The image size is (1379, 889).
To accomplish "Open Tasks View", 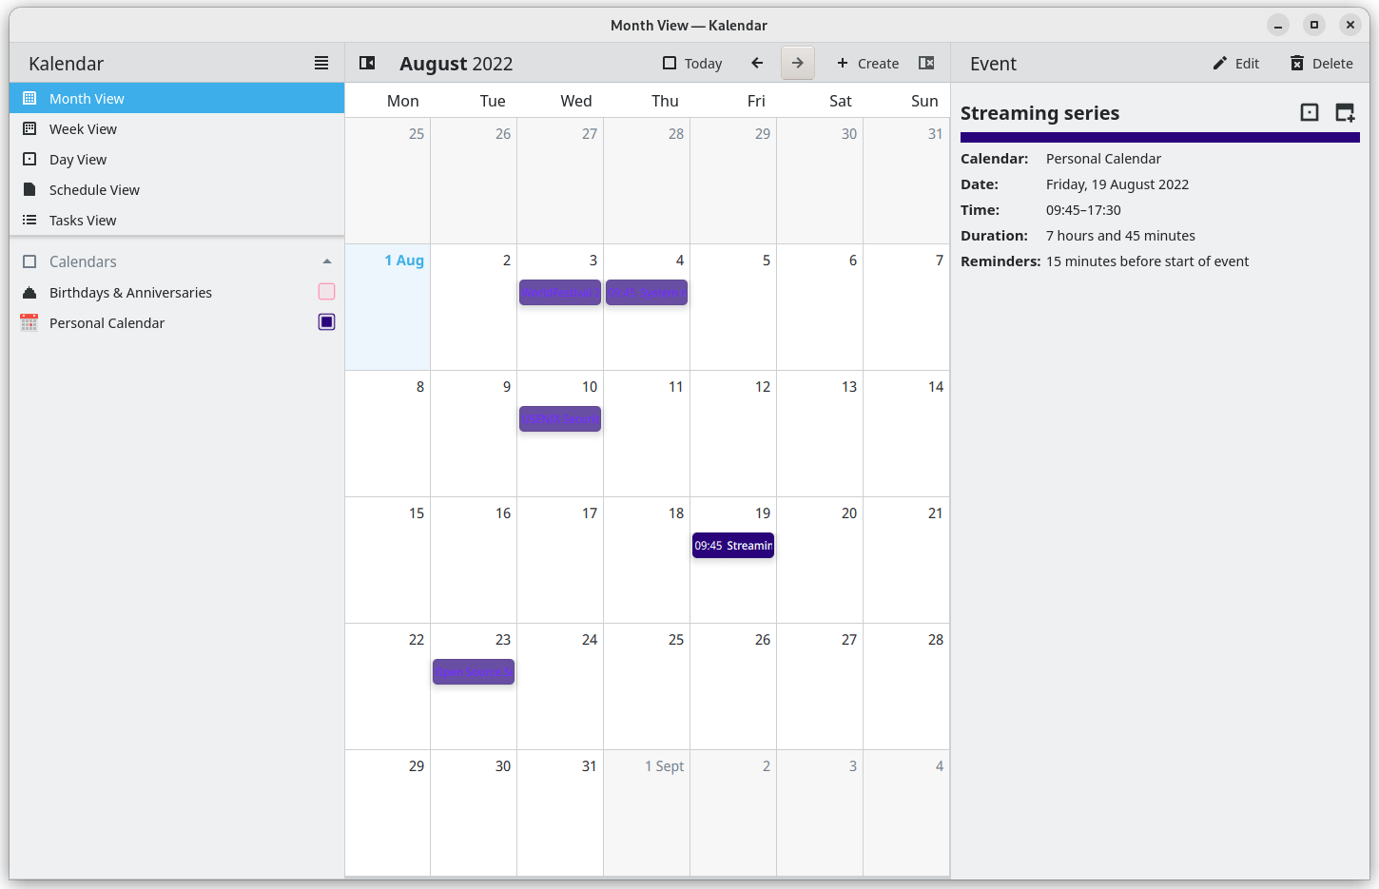I will click(x=177, y=220).
